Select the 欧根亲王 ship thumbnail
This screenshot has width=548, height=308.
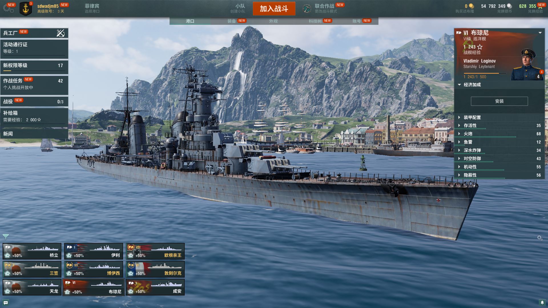pyautogui.click(x=155, y=251)
